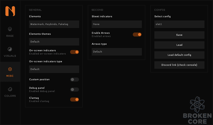Enable the Debug panel toggle

[x=74, y=89]
